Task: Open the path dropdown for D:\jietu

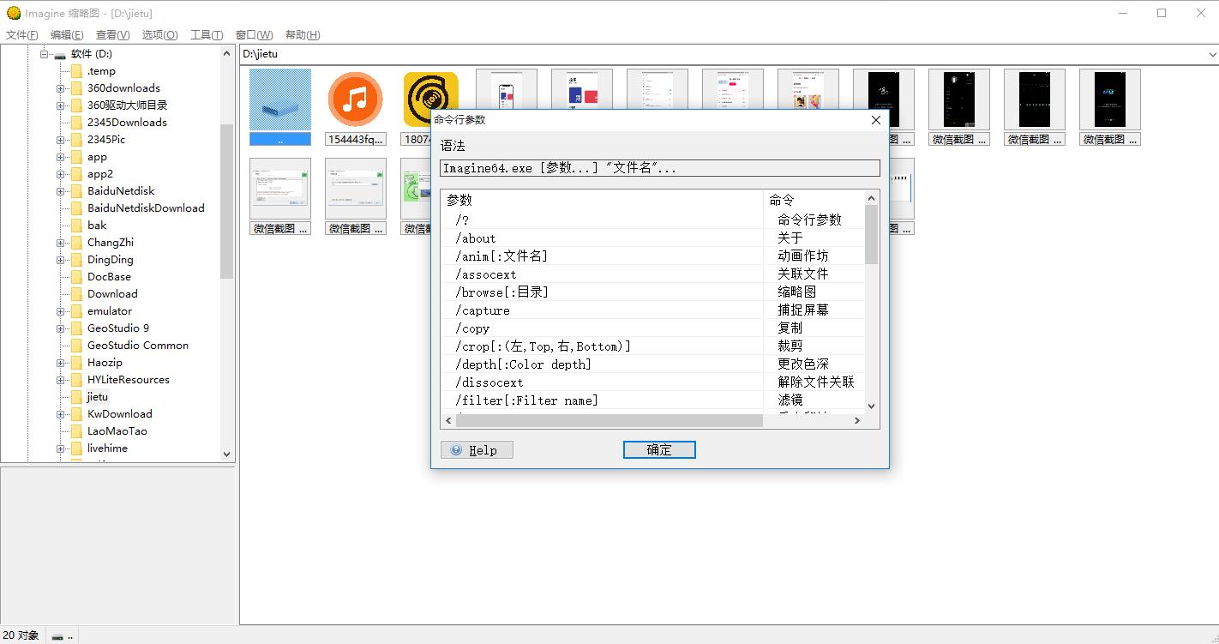Action: [x=1212, y=54]
